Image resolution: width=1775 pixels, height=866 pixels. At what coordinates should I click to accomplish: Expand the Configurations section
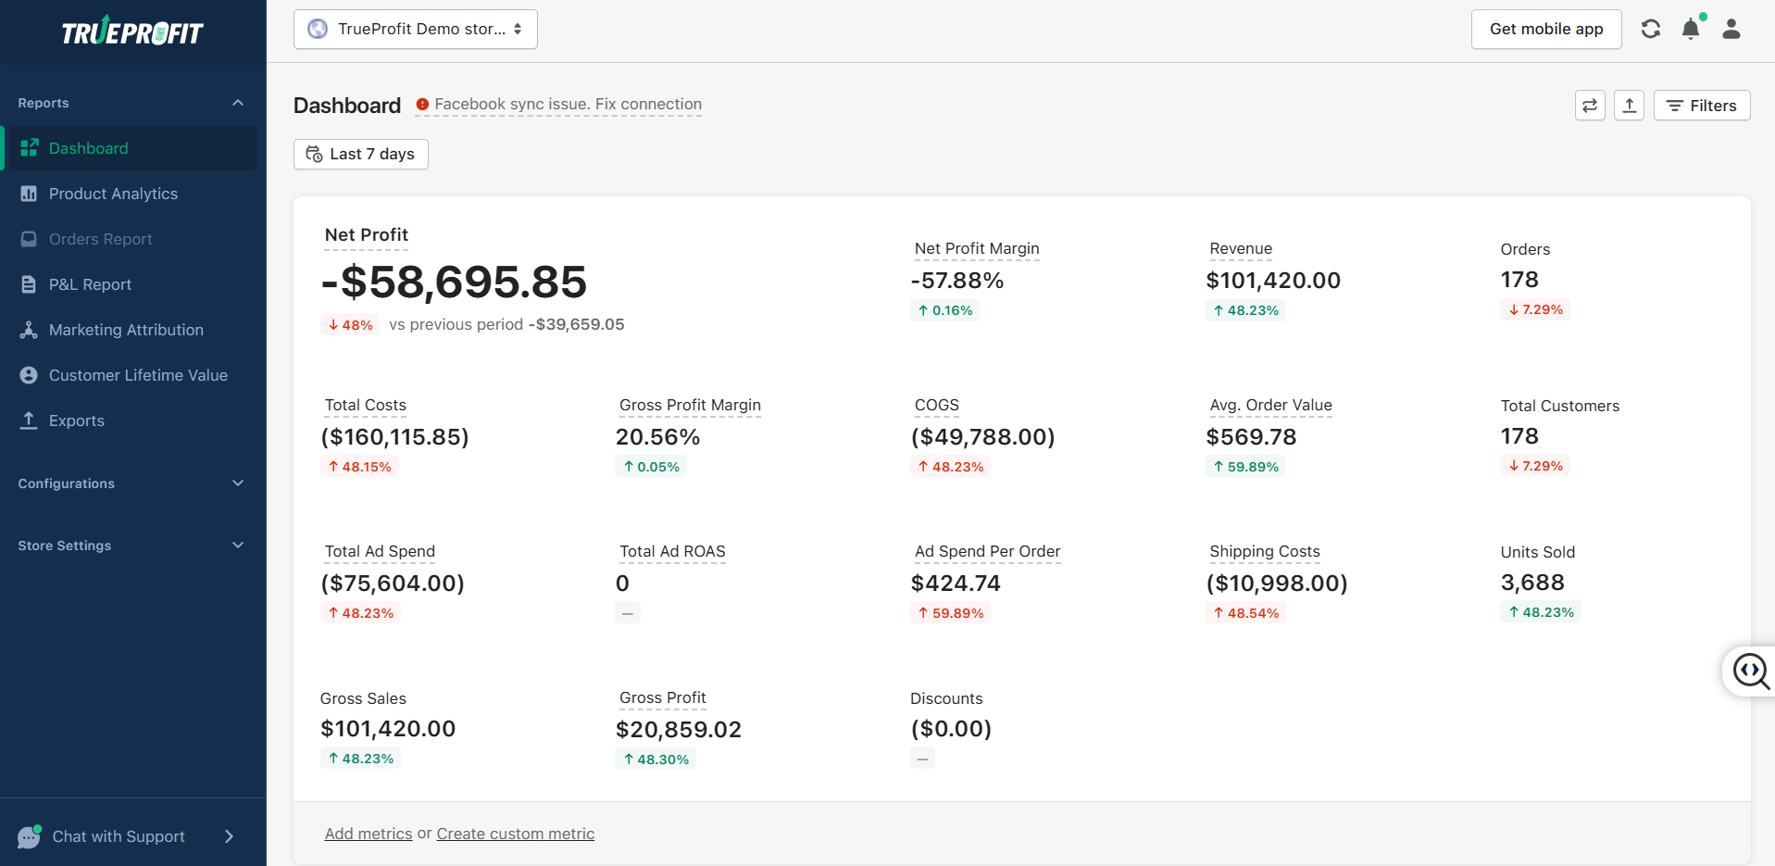[238, 483]
